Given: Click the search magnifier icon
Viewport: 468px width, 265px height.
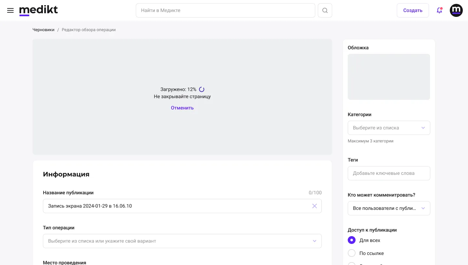Looking at the screenshot, I should click(x=325, y=10).
